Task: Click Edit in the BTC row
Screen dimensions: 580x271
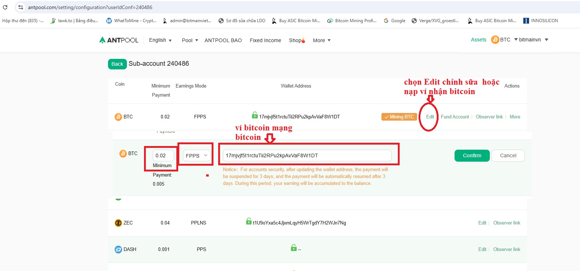Action: [430, 117]
